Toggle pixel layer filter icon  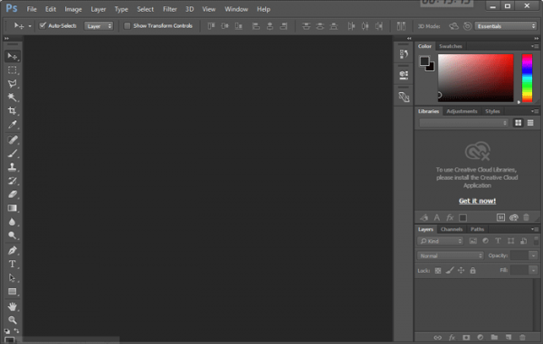pos(473,241)
